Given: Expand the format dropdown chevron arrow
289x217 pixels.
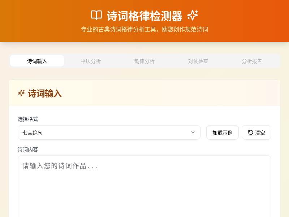Looking at the screenshot, I should (193, 132).
